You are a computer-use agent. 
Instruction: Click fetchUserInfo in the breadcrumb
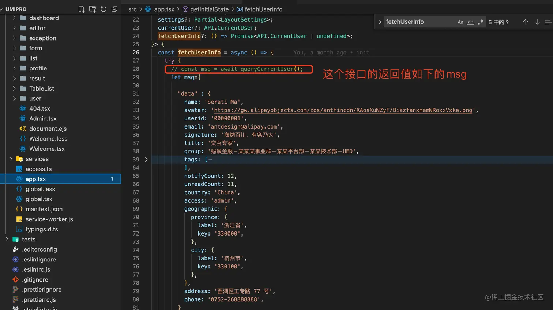pyautogui.click(x=263, y=9)
